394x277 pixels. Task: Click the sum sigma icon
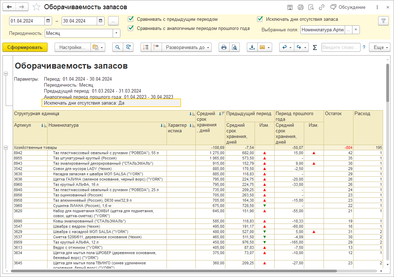click(315, 48)
